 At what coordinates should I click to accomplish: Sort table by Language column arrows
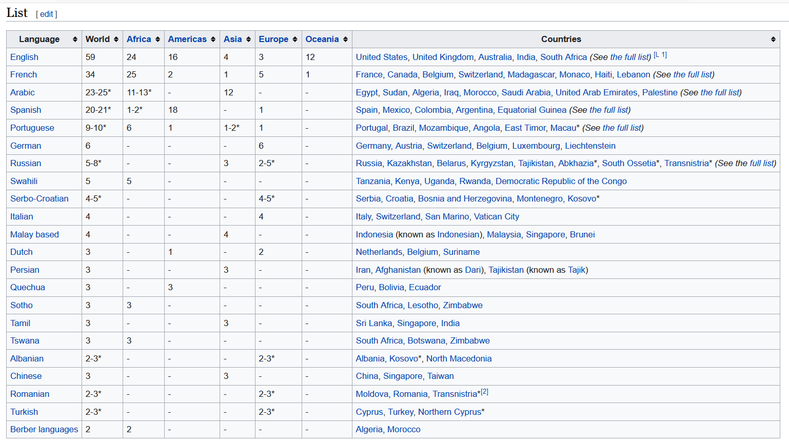click(75, 39)
